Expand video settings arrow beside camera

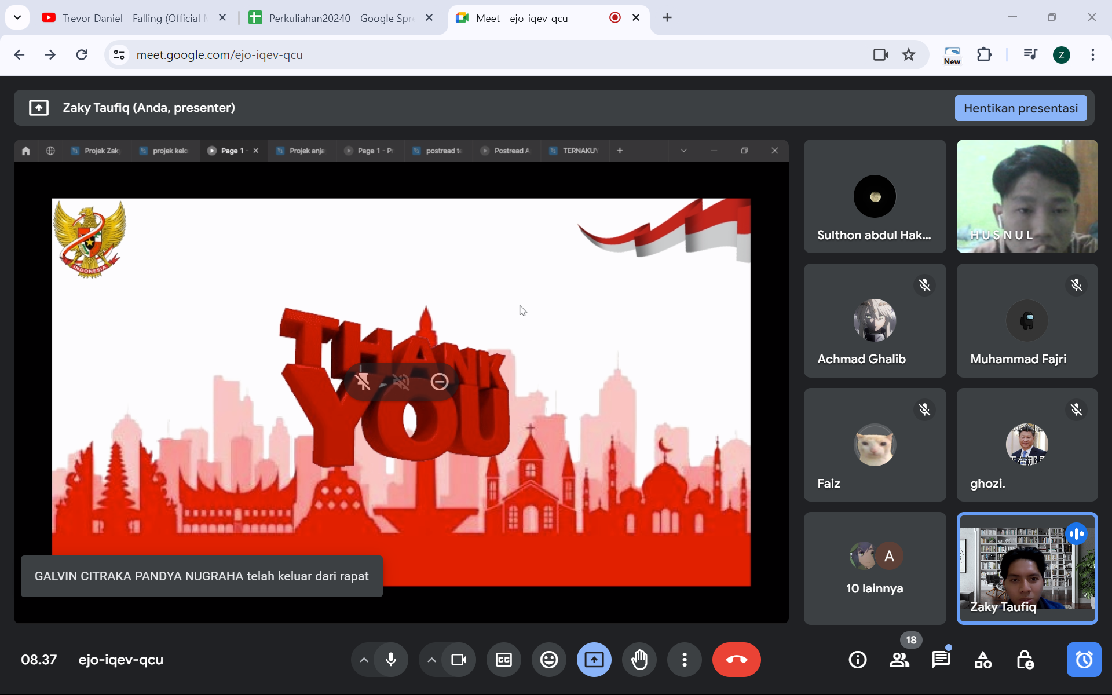click(x=431, y=660)
